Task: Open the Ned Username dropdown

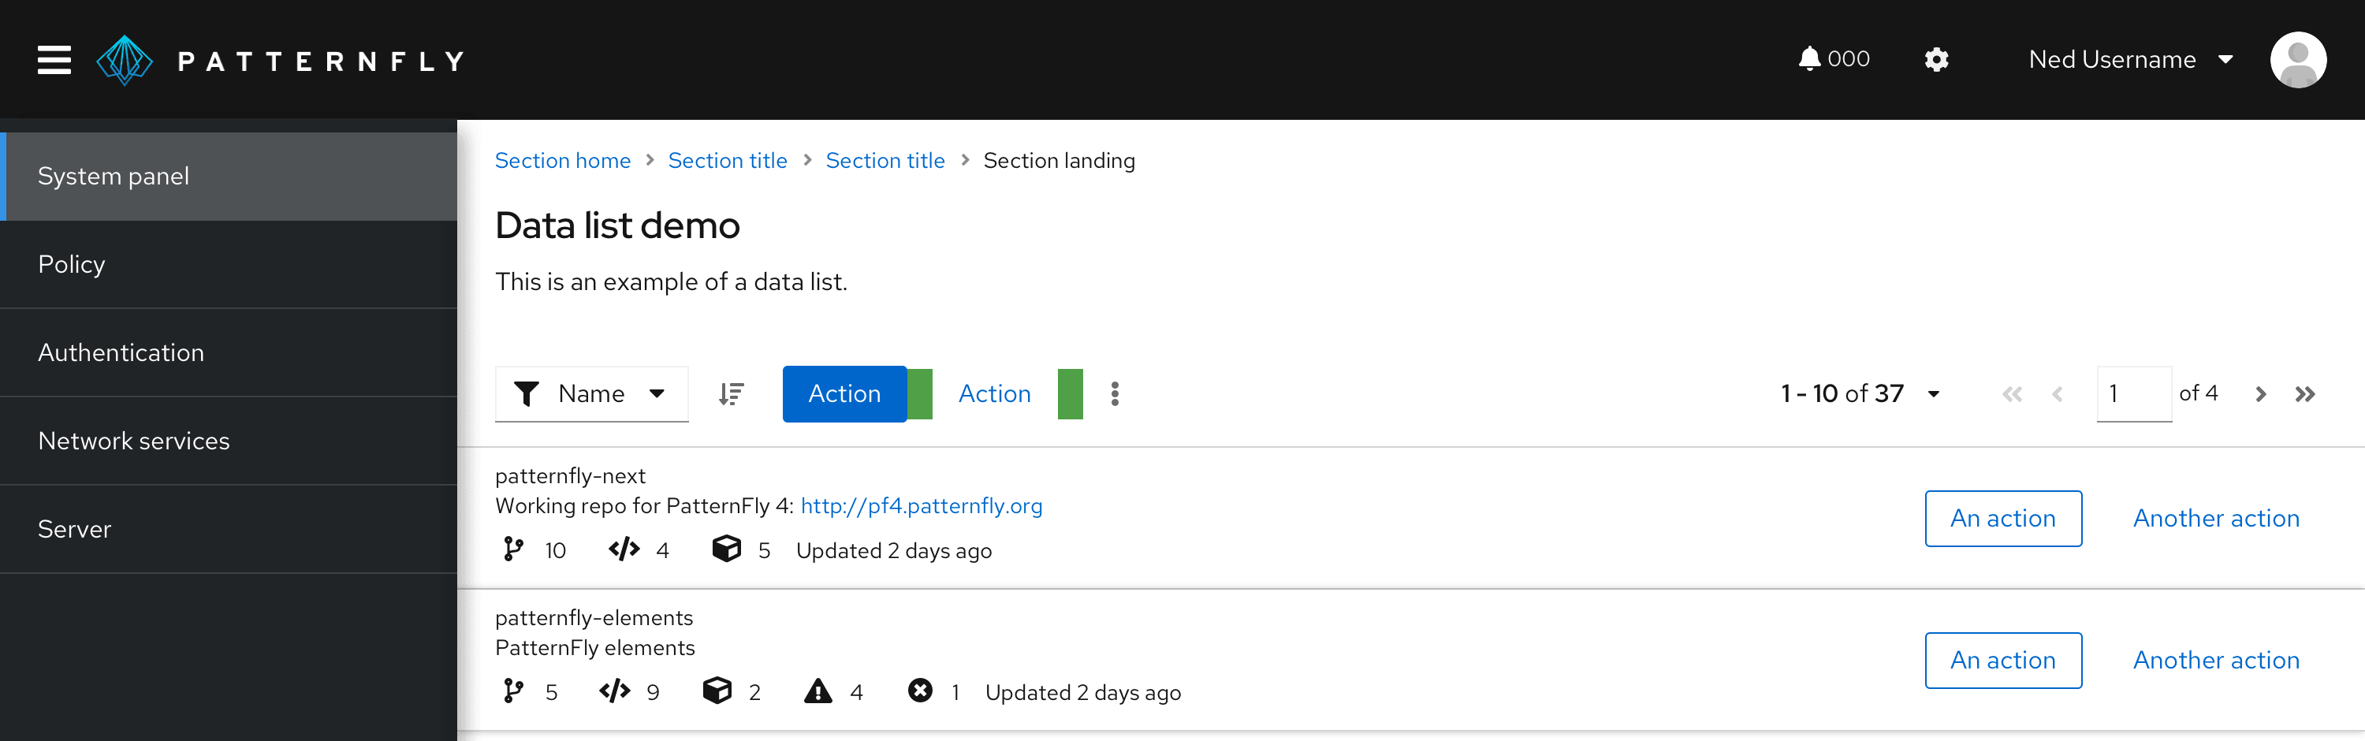Action: click(2130, 60)
